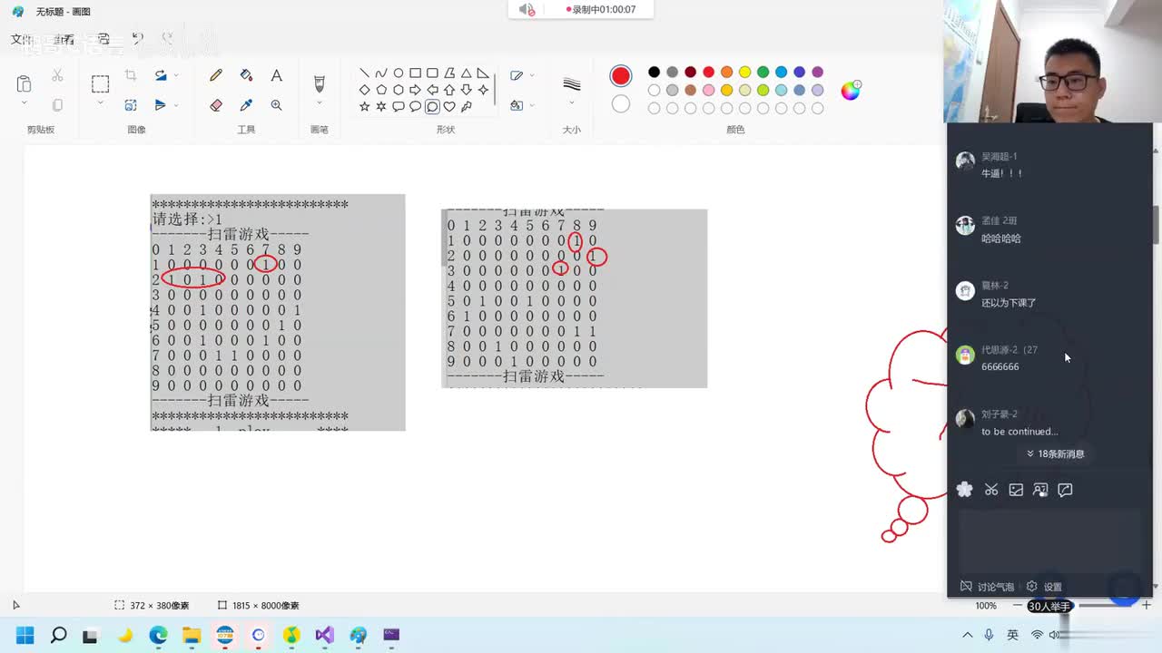Open taskbar Search

(x=58, y=635)
